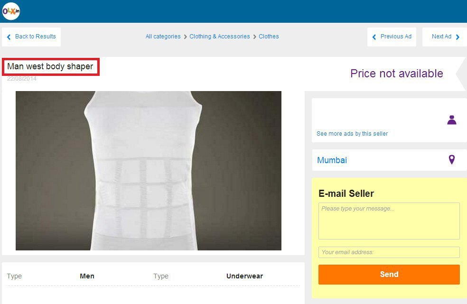
Task: Click the purple location pin icon
Action: click(x=451, y=160)
